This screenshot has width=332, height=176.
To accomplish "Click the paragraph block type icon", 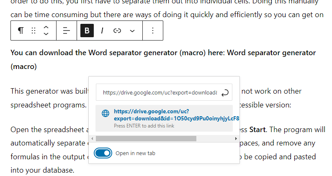I will coord(21,31).
